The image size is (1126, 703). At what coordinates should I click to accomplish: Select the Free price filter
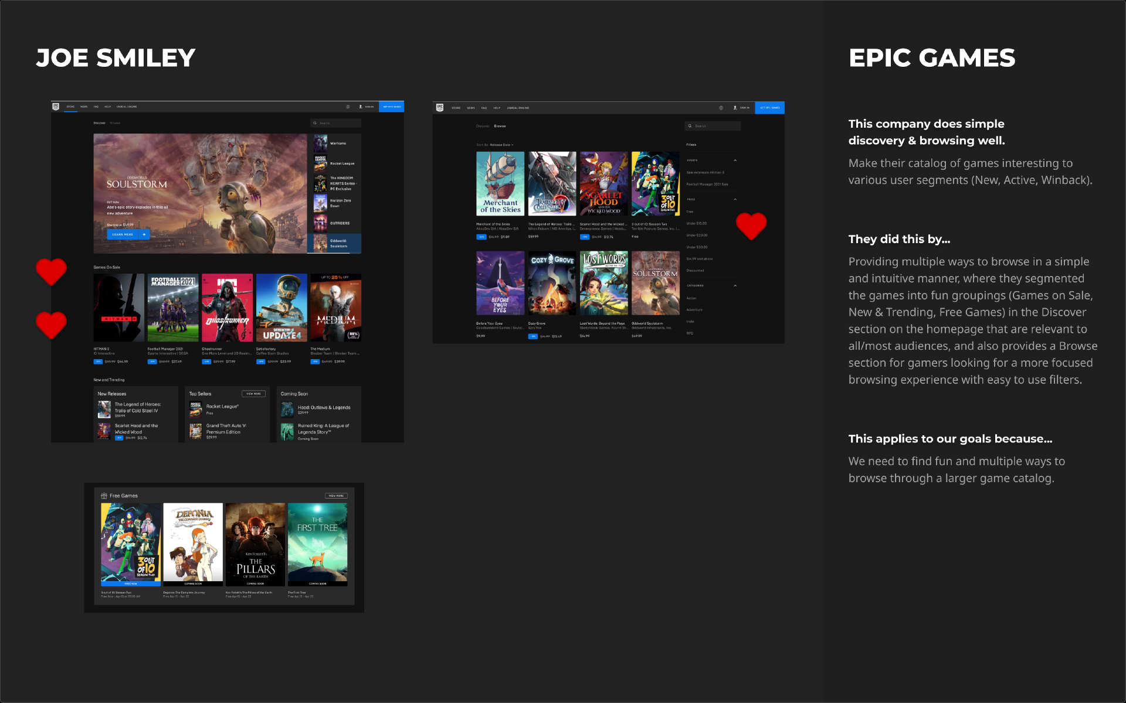point(690,211)
